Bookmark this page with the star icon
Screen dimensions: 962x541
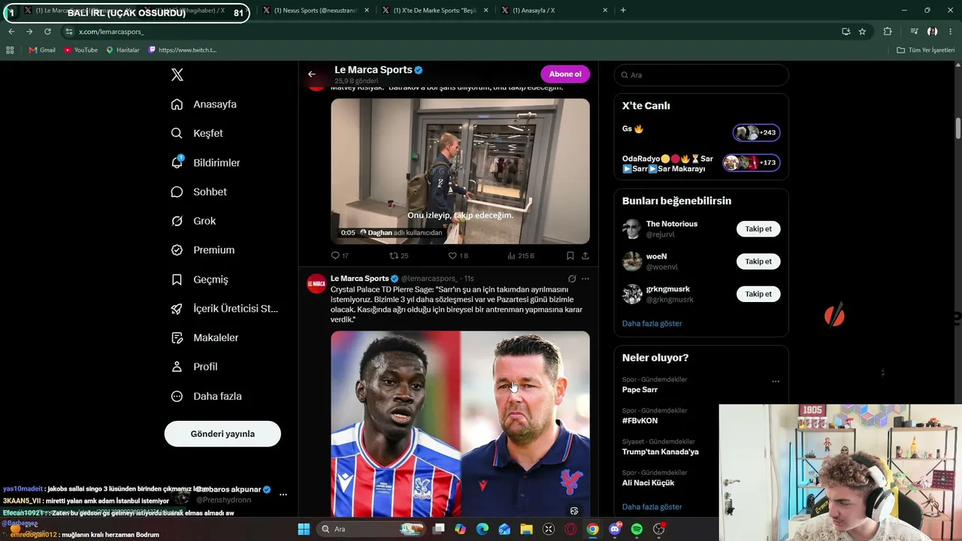coord(862,32)
